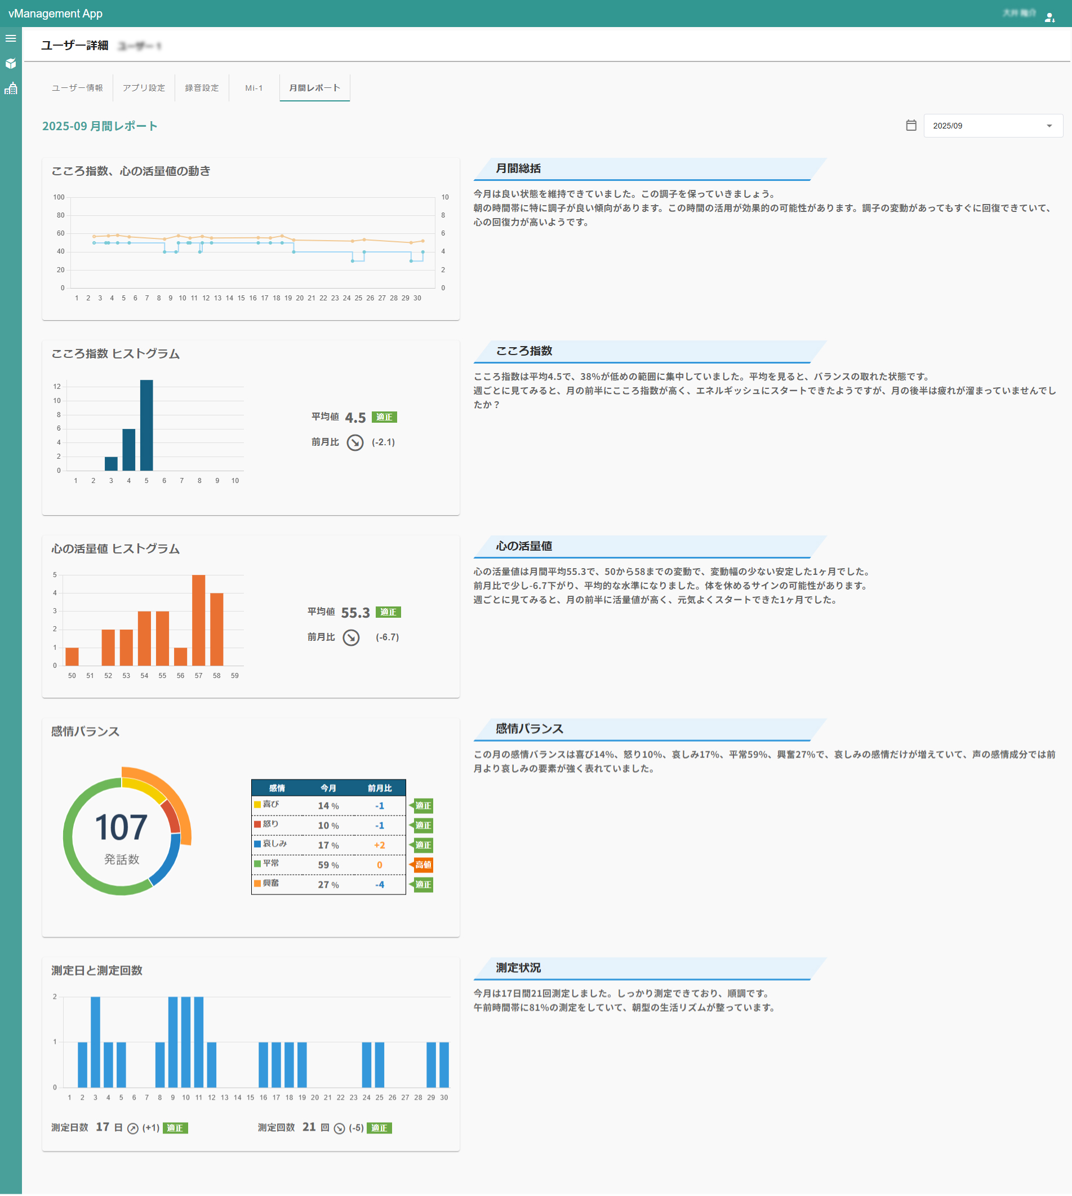Image resolution: width=1072 pixels, height=1196 pixels.
Task: Click the down-trend icon beside 心の活量値 前月比
Action: (x=350, y=637)
